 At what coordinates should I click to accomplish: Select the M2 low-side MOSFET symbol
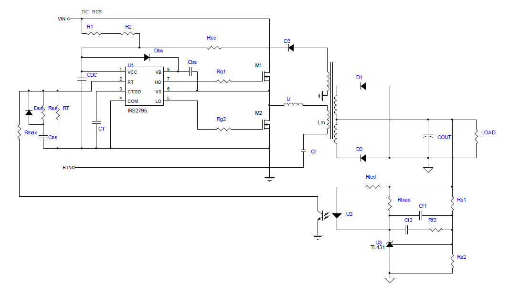(266, 125)
